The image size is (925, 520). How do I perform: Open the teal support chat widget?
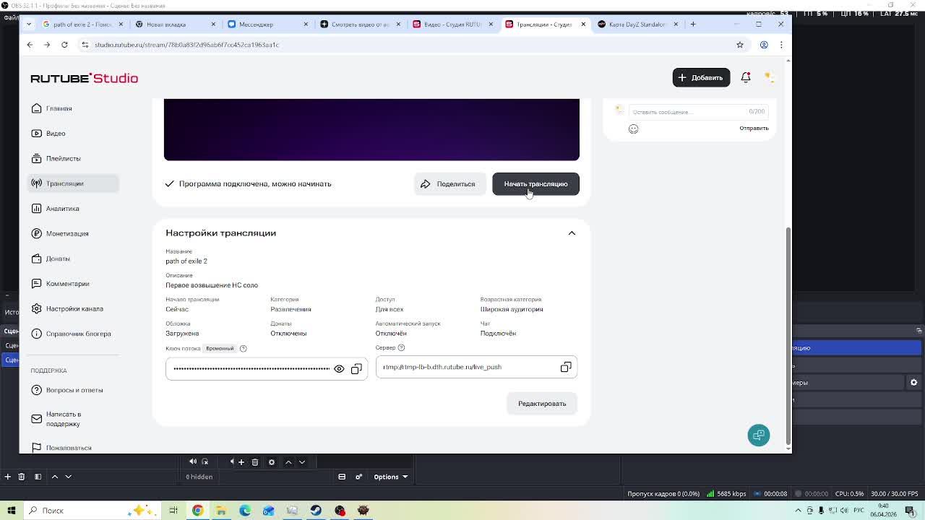coord(759,435)
